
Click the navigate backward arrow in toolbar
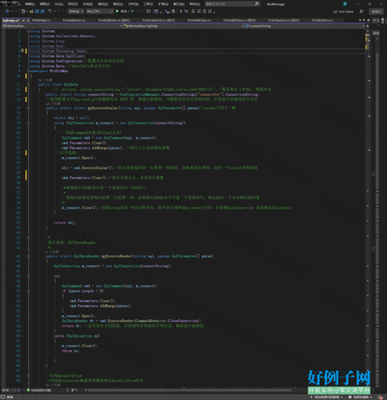click(7, 11)
